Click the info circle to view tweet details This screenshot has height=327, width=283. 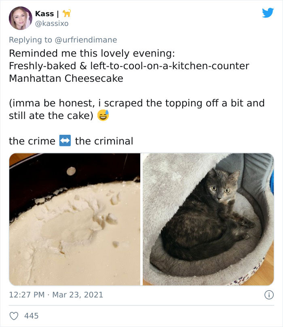270,295
